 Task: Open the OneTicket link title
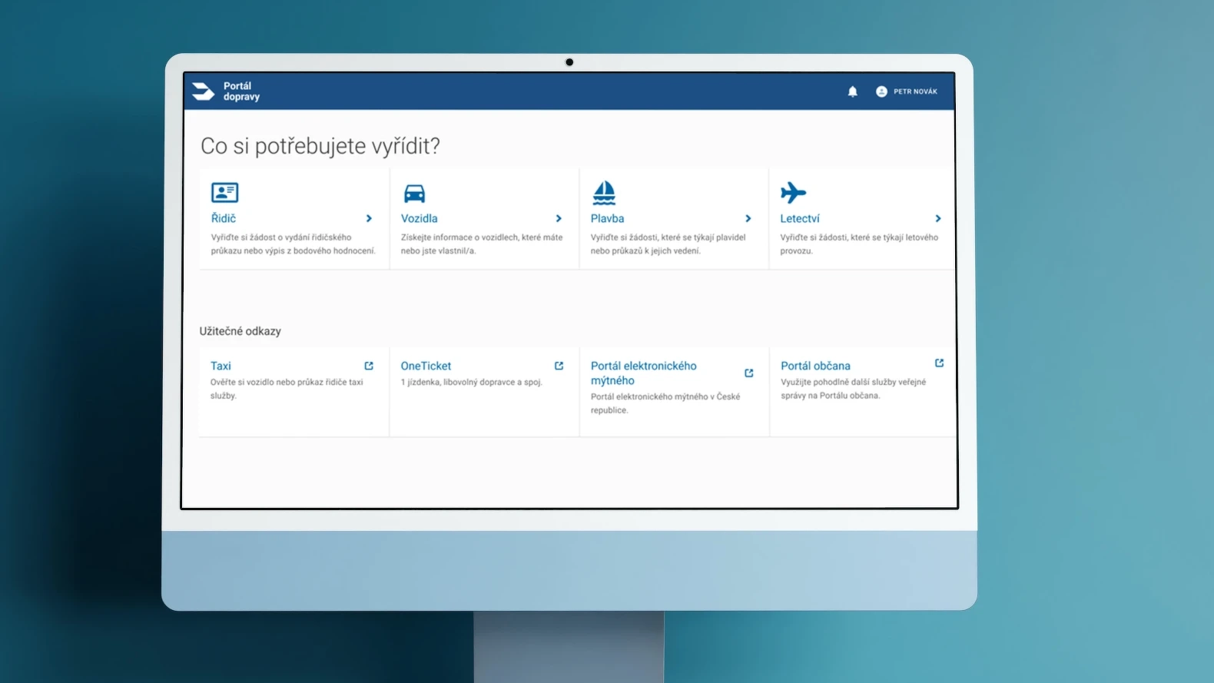click(x=426, y=366)
